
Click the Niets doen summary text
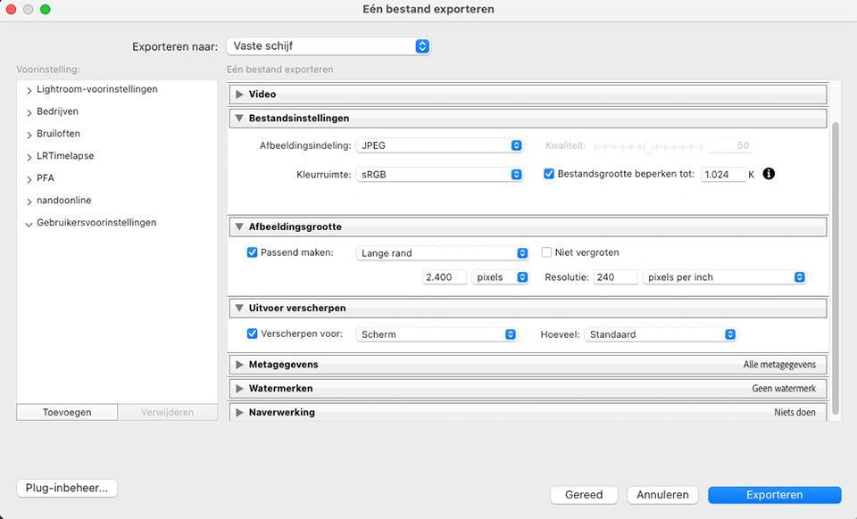tap(795, 413)
